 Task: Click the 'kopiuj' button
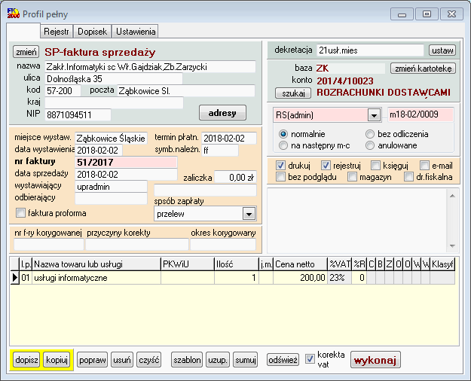pyautogui.click(x=57, y=360)
